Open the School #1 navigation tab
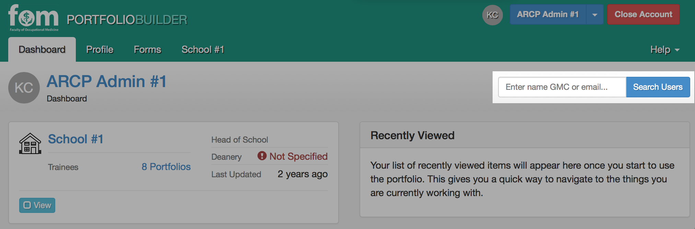Screen dimensions: 695x229 [203, 49]
